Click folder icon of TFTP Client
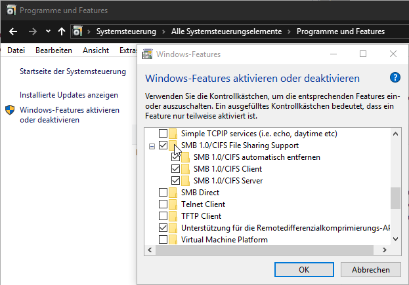The width and height of the screenshot is (409, 285). 173,216
